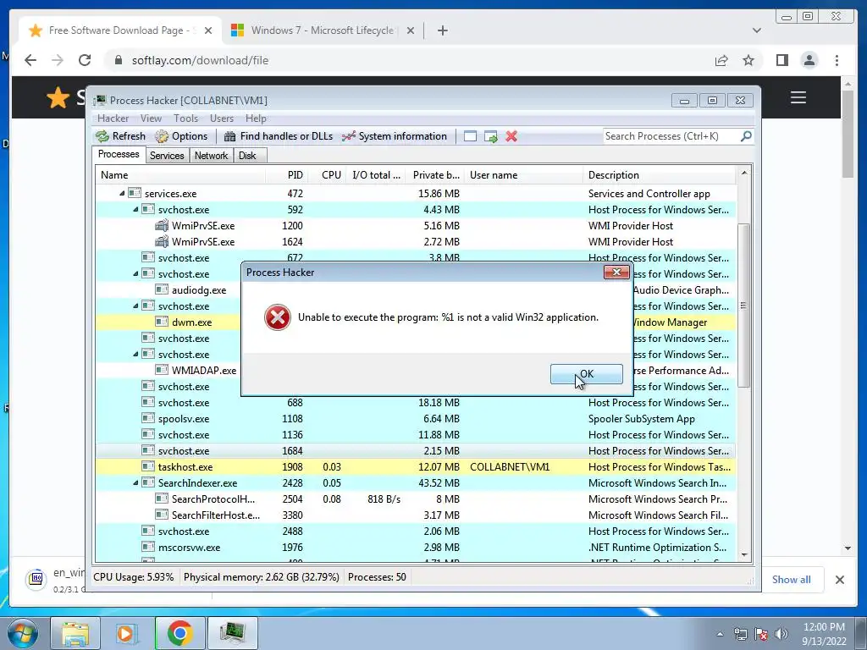Click the Search Processes field
Viewport: 867px width, 650px height.
pyautogui.click(x=671, y=136)
